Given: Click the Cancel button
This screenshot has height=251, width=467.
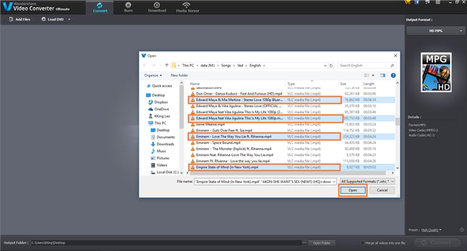Looking at the screenshot, I should pyautogui.click(x=382, y=190).
